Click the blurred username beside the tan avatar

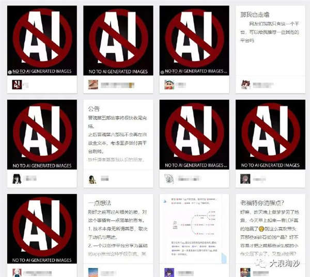(118, 85)
